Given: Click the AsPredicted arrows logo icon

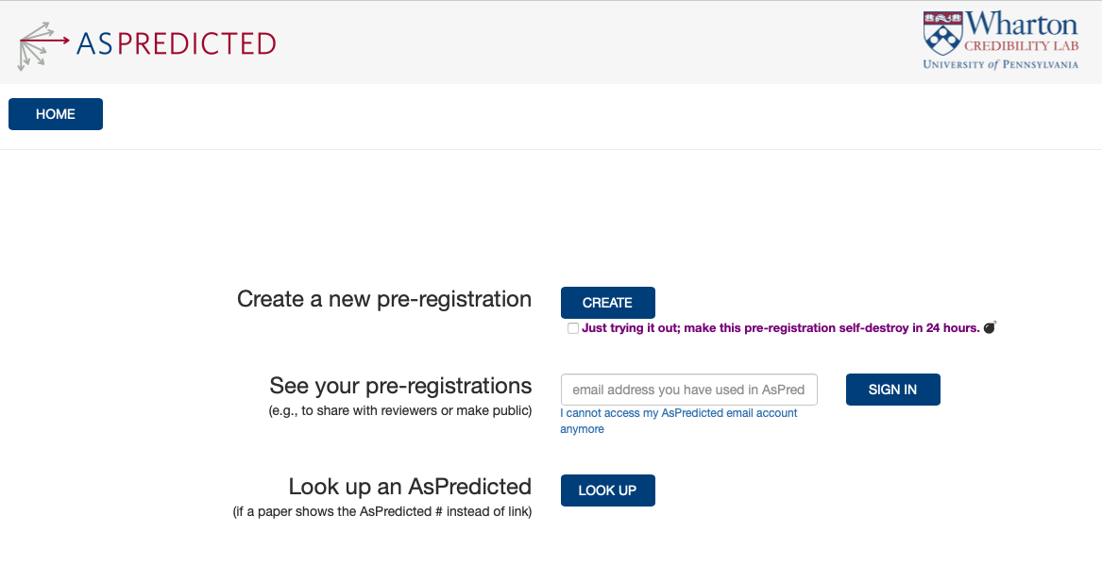Looking at the screenshot, I should (42, 43).
